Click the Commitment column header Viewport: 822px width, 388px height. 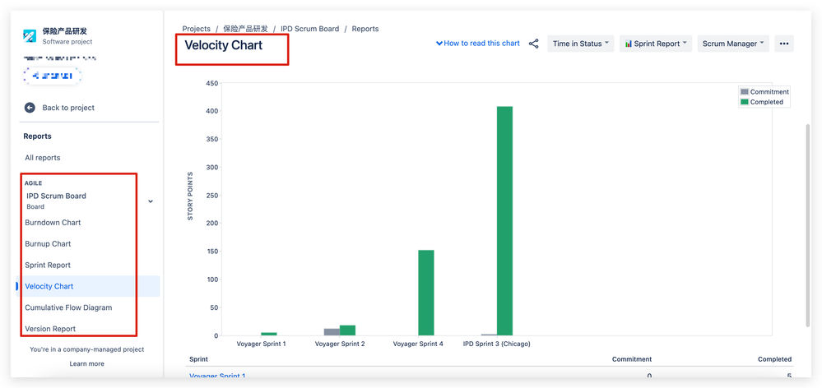click(x=632, y=359)
